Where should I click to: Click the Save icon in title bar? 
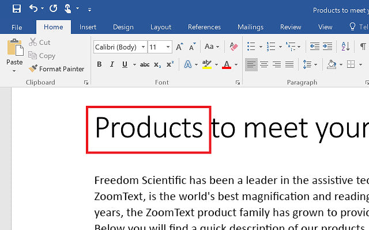coord(16,9)
